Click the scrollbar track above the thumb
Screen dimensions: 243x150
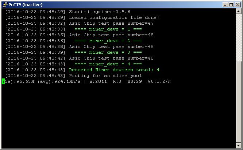tap(238, 38)
